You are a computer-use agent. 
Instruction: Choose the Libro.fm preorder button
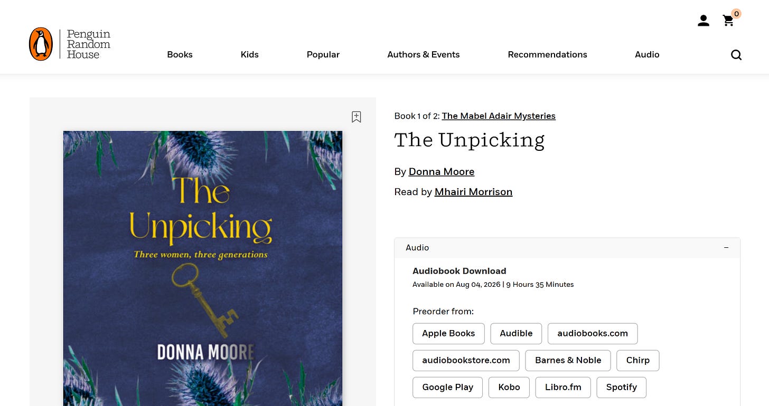pos(563,387)
